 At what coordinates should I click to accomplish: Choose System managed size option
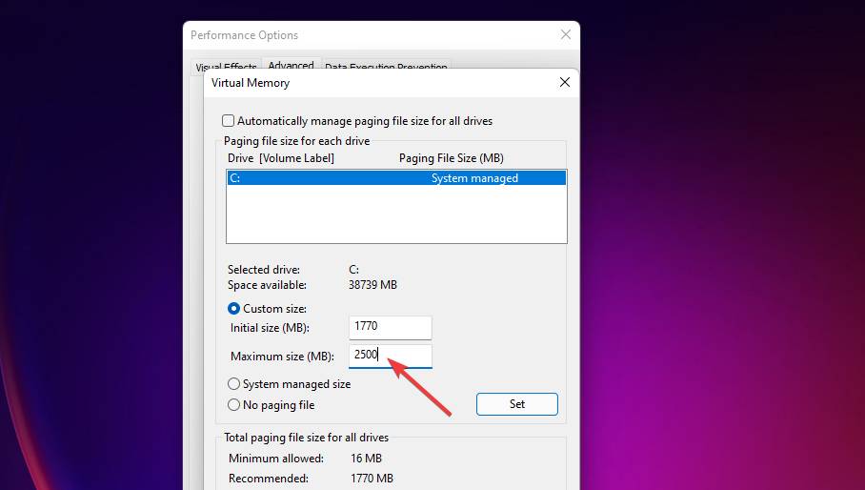coord(233,384)
